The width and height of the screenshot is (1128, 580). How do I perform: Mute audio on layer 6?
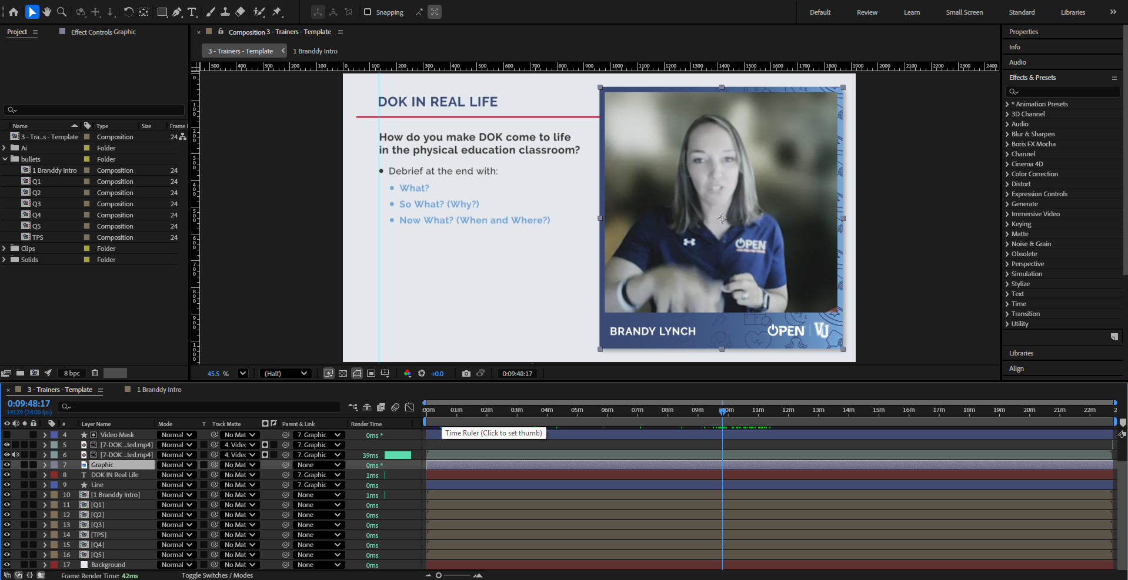[16, 455]
